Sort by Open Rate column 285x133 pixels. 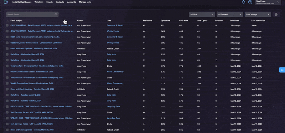(x=166, y=21)
